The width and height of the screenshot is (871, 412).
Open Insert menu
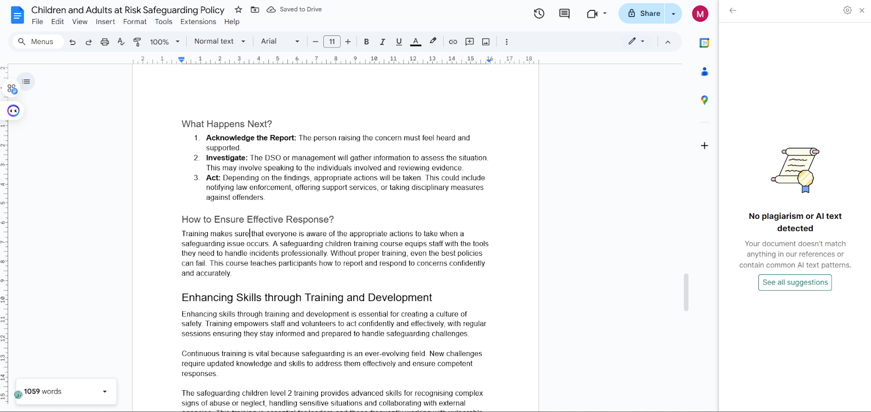click(105, 22)
